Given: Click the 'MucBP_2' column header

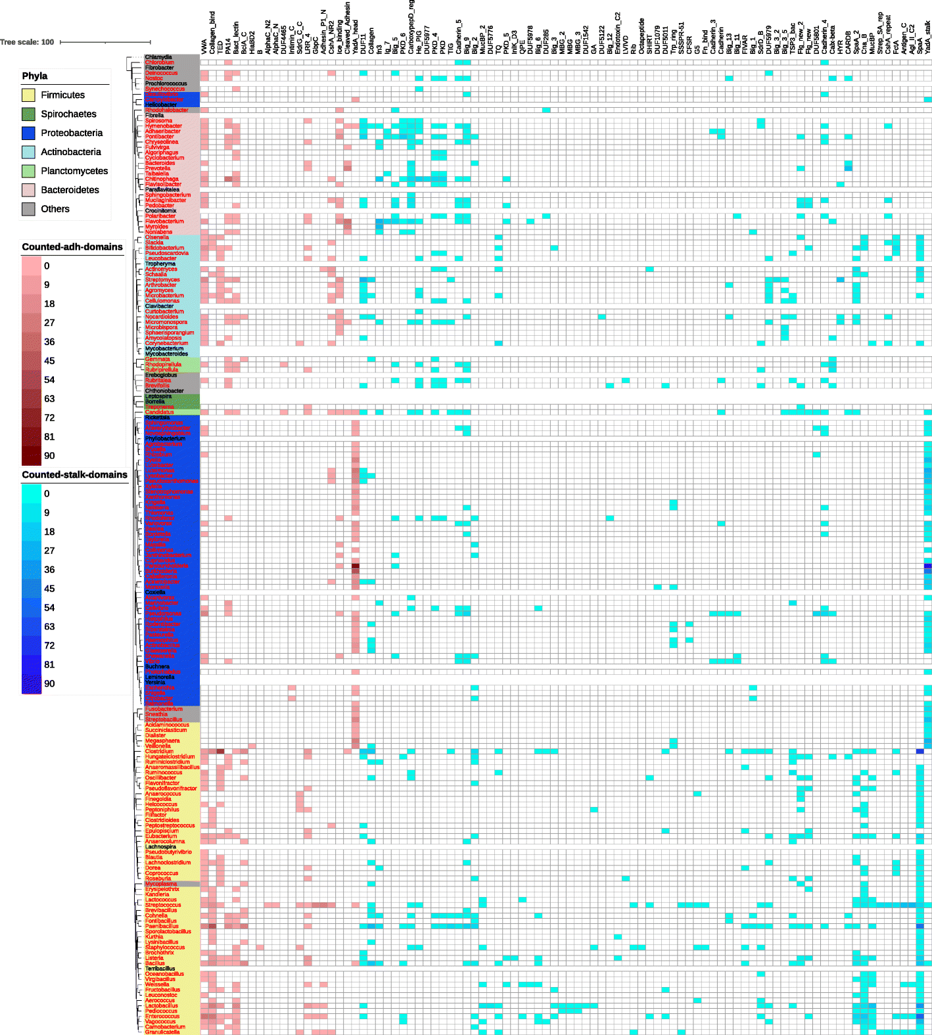Looking at the screenshot, I should pos(482,39).
